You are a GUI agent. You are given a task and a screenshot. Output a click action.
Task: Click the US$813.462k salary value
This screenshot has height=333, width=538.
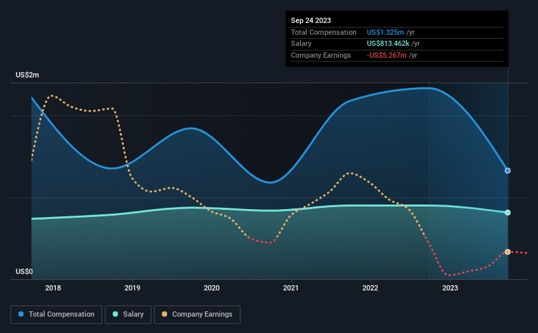[388, 44]
